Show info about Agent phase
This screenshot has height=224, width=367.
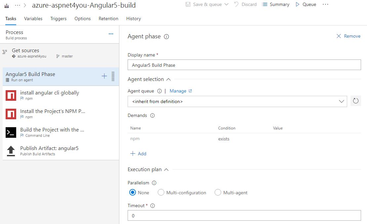[166, 37]
